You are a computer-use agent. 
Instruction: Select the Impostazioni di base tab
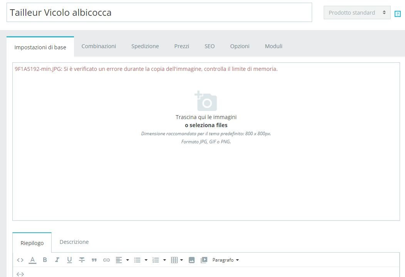[x=40, y=47]
